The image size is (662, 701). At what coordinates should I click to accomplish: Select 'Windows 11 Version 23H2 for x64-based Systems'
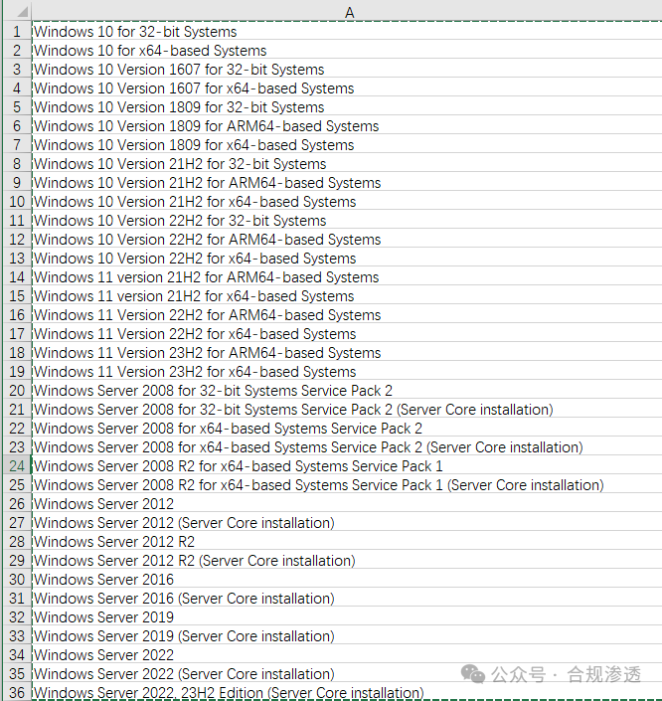click(347, 372)
